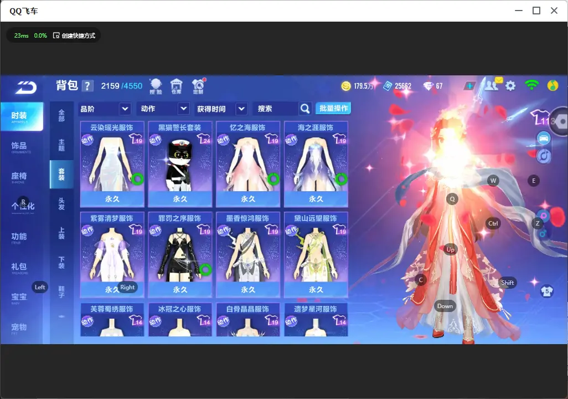Select the 海之涯服饰 outfit card

click(316, 164)
